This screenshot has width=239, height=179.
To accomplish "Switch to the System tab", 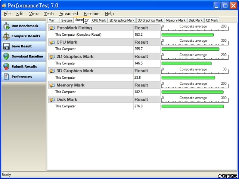I will click(x=66, y=20).
